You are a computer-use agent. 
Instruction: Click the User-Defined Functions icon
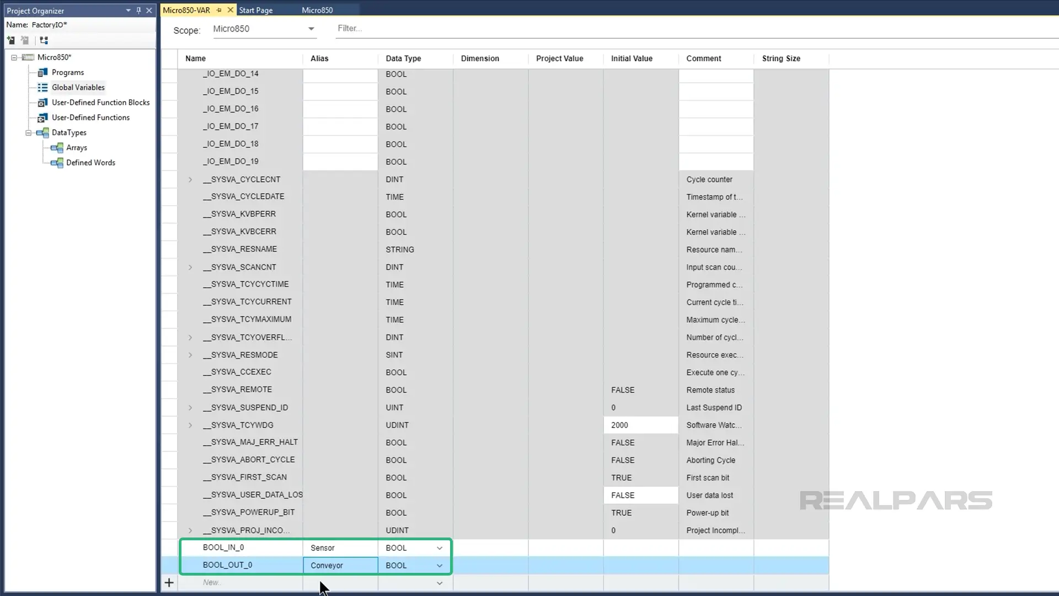[x=42, y=118]
